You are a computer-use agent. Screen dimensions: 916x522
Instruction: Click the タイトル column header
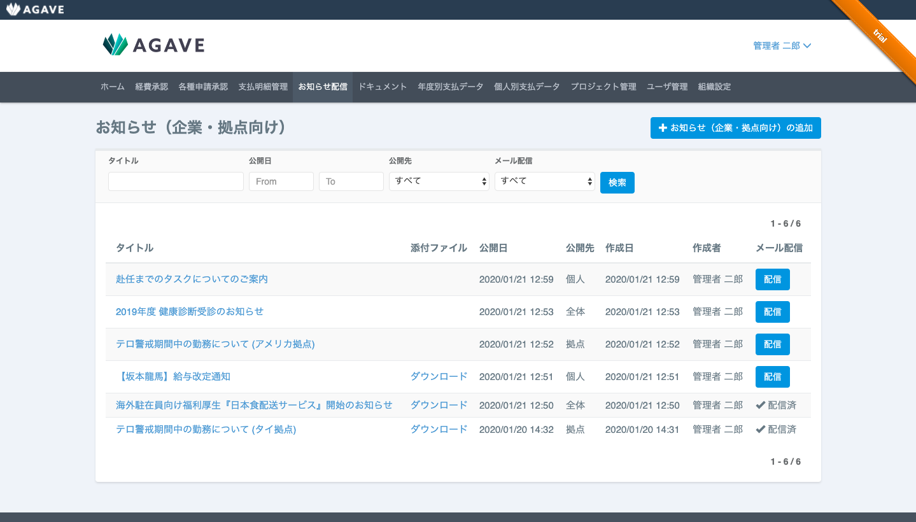135,248
